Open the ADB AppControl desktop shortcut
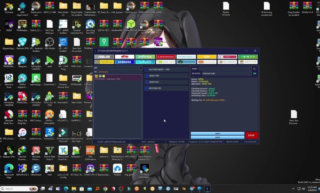The image size is (320, 193). point(23,9)
